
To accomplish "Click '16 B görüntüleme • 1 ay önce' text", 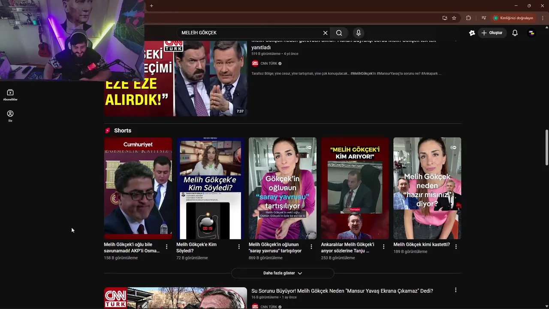I will (274, 297).
